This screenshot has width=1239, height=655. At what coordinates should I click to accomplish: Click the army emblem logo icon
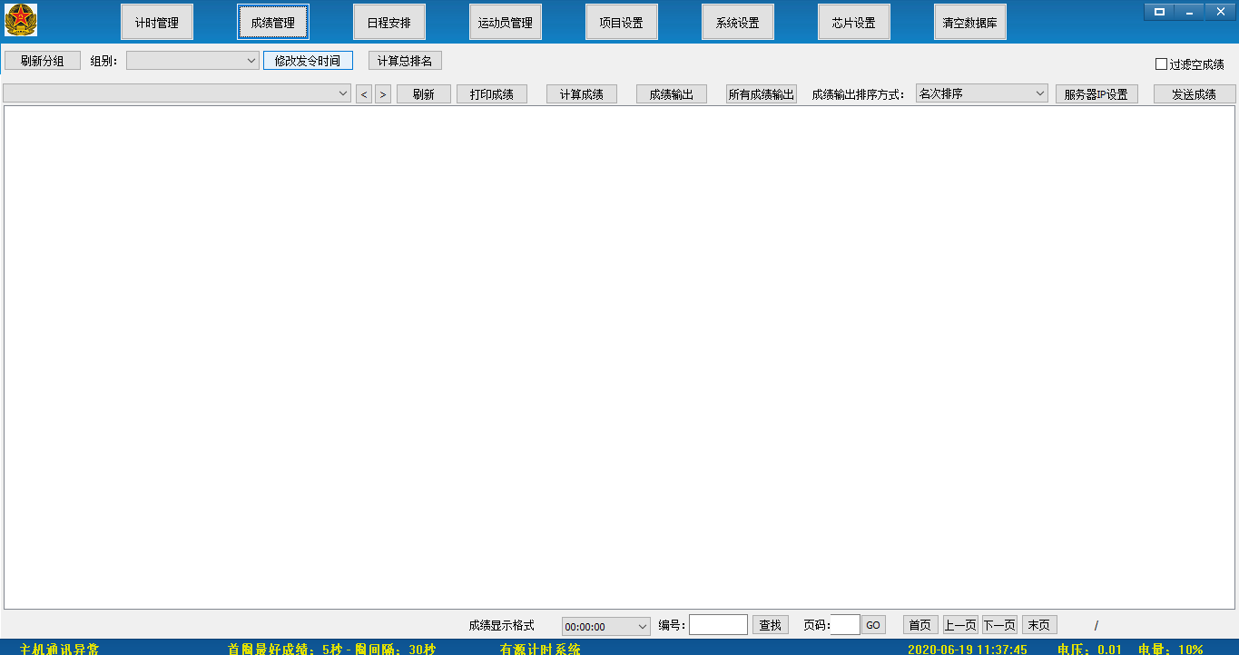(x=21, y=20)
